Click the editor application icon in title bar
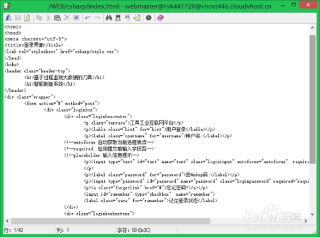 coord(7,5)
